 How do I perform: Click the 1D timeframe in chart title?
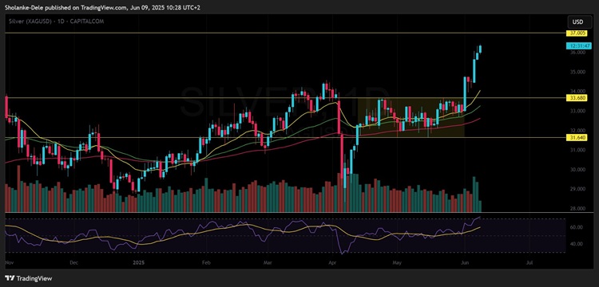point(51,22)
